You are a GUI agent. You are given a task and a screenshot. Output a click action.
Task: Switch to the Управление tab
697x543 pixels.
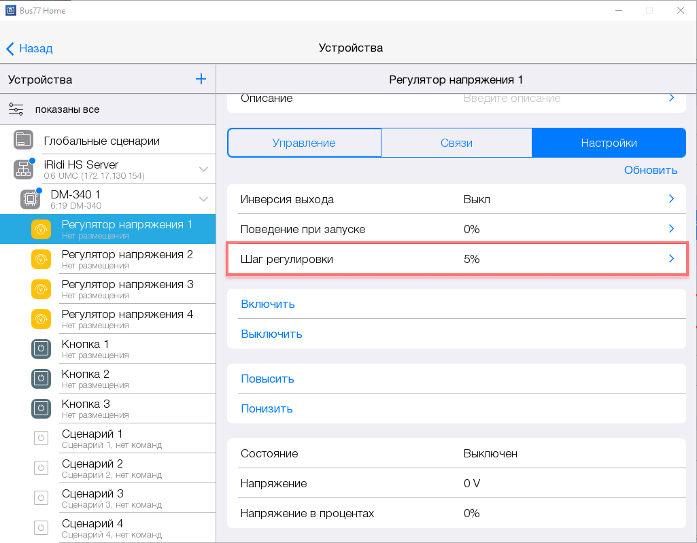point(304,143)
